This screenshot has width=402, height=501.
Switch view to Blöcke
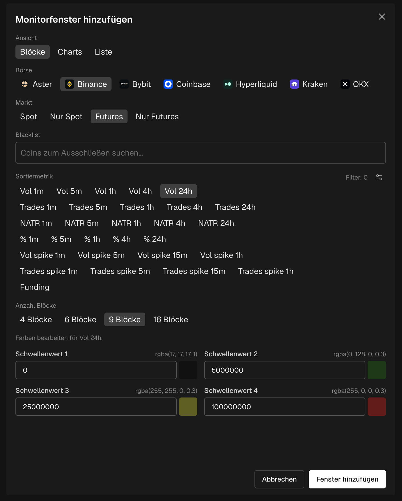33,52
